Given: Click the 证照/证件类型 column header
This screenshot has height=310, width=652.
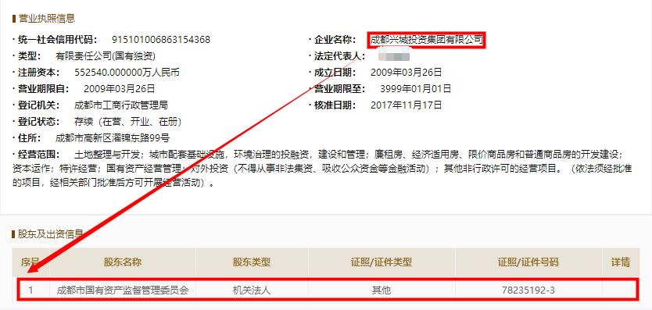Looking at the screenshot, I should point(382,262).
